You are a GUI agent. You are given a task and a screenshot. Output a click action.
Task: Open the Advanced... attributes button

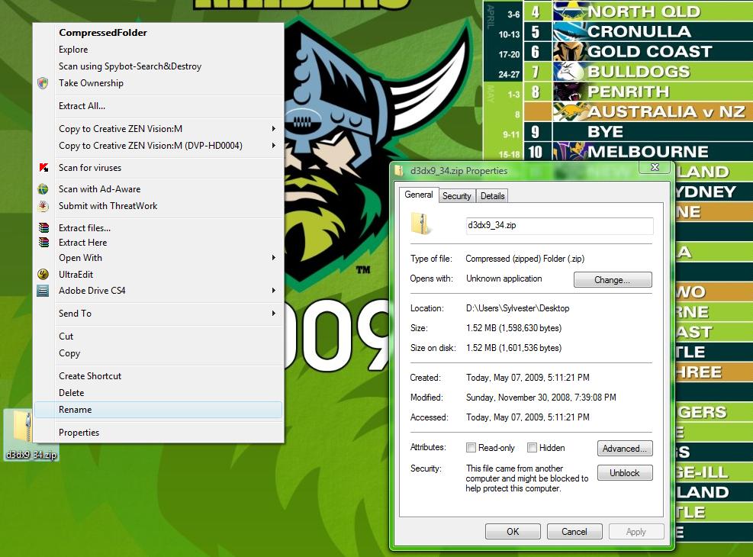pyautogui.click(x=625, y=449)
